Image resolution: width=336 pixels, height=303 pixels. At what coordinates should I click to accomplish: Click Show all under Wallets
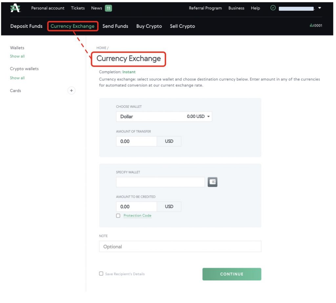tap(17, 56)
